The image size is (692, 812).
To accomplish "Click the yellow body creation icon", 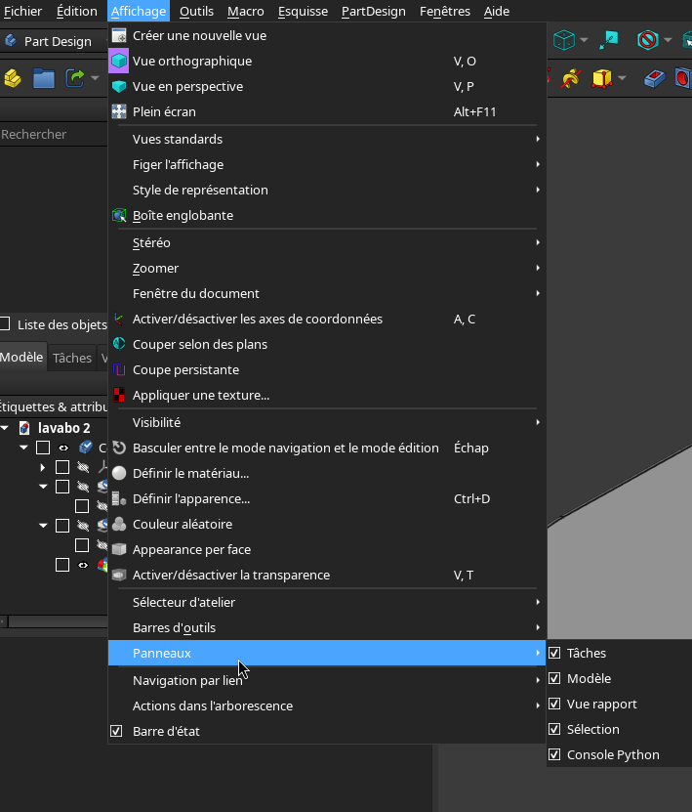I will point(13,78).
